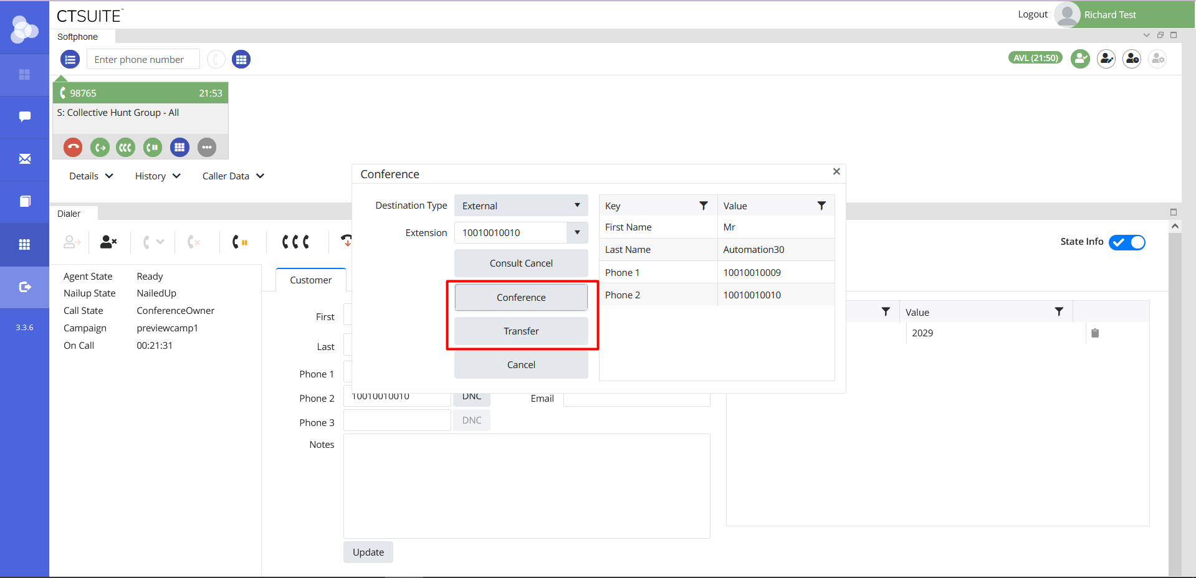The image size is (1196, 578).
Task: Click the user avatar picture
Action: coord(1067,14)
